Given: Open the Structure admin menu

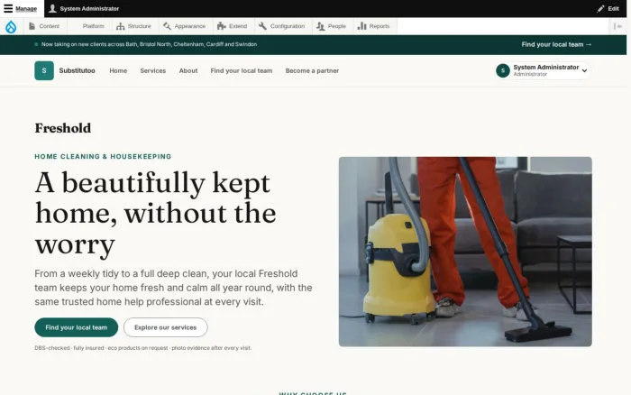Looking at the screenshot, I should pos(134,26).
